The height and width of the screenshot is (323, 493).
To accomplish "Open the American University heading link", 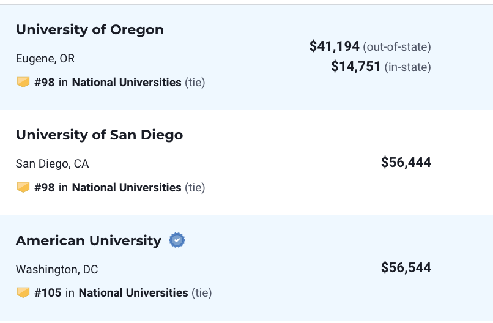I will (x=88, y=240).
